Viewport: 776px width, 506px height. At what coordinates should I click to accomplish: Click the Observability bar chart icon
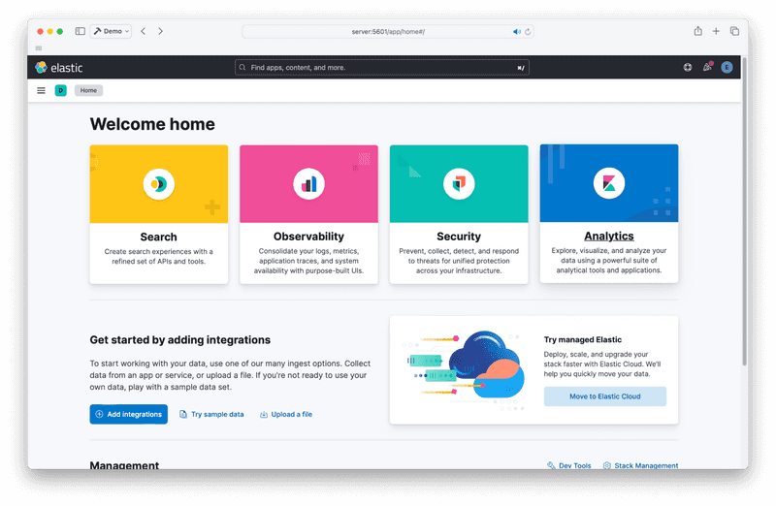coord(308,183)
